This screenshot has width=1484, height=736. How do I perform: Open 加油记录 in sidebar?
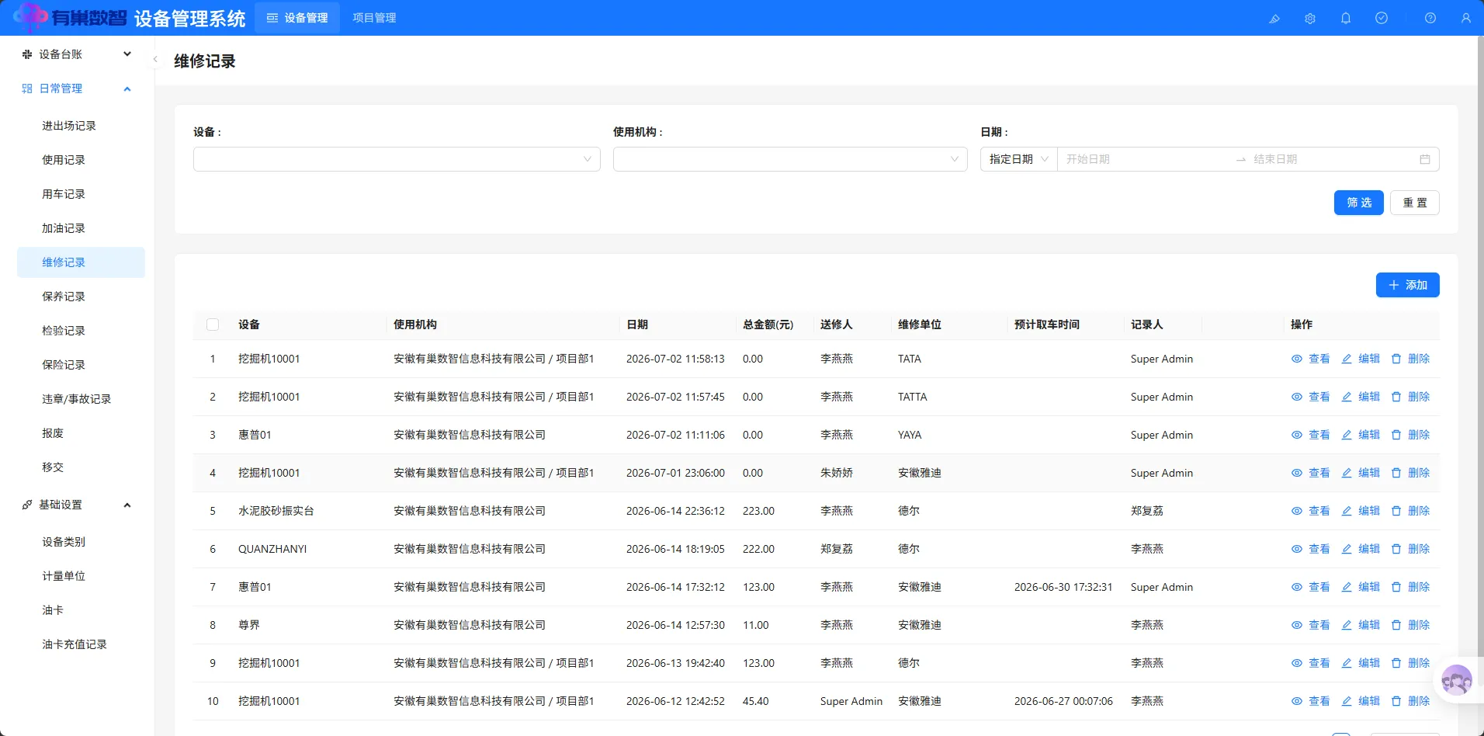(81, 228)
